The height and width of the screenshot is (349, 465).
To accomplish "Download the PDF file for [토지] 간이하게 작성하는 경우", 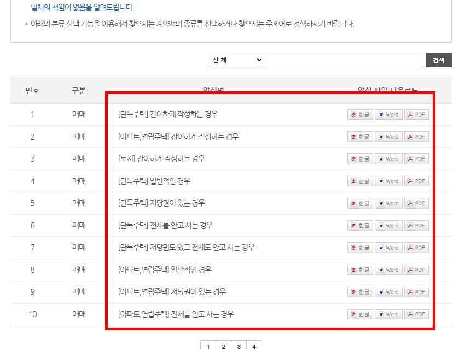I will click(x=416, y=158).
